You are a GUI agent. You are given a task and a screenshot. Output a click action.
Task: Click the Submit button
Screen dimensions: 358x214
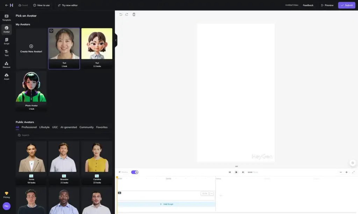(346, 5)
